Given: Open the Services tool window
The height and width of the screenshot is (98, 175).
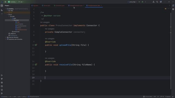Looking at the screenshot, I should point(2,83).
